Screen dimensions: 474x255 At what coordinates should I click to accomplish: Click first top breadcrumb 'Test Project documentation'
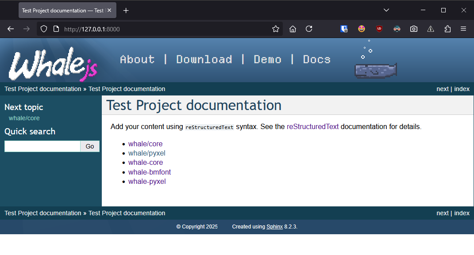pos(43,89)
